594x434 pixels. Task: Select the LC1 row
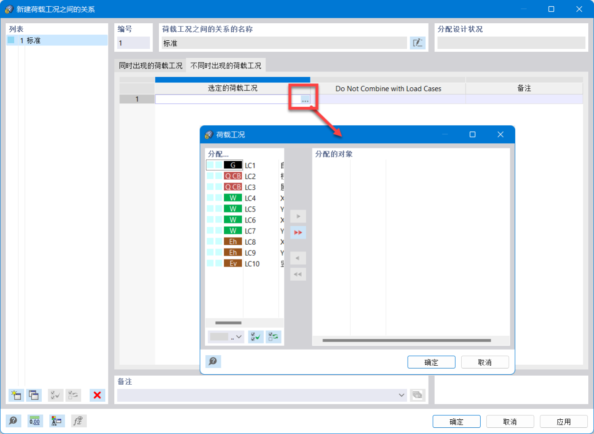point(245,166)
